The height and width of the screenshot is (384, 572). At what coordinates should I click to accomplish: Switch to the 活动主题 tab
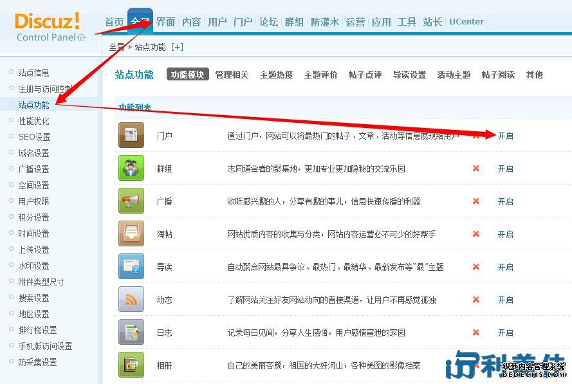click(x=454, y=75)
